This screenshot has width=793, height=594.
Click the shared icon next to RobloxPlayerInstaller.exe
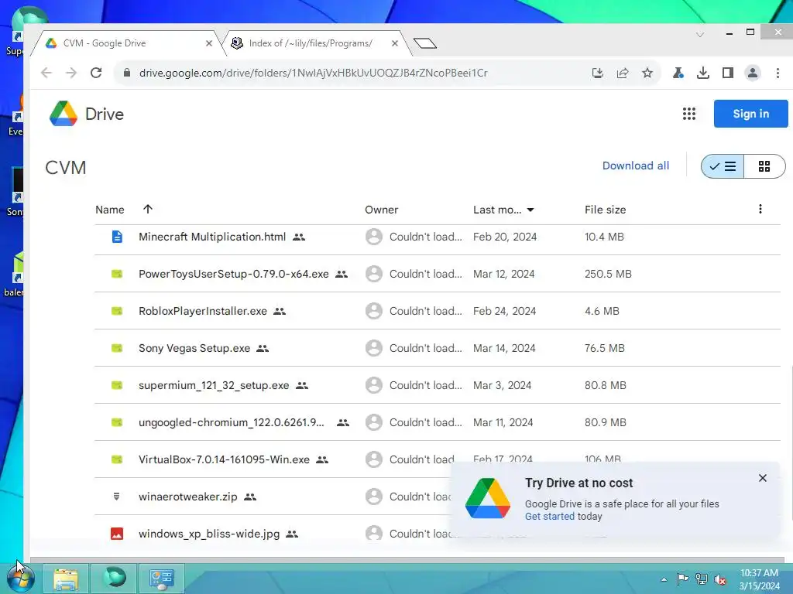pos(280,311)
